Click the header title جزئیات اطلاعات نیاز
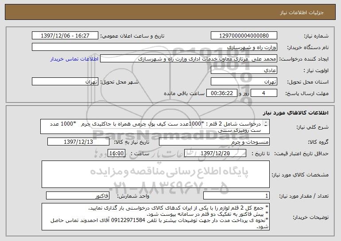Screen dimensions: 341x241 [302, 12]
